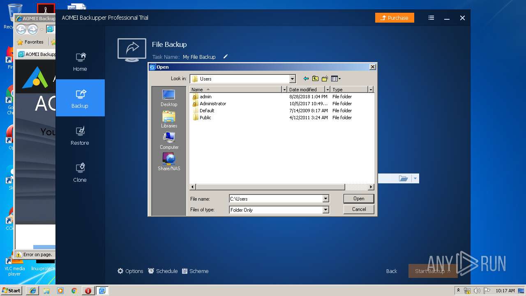Screen dimensions: 526x296
Task: Open the Date modified column dropdown arrow
Action: (x=328, y=89)
